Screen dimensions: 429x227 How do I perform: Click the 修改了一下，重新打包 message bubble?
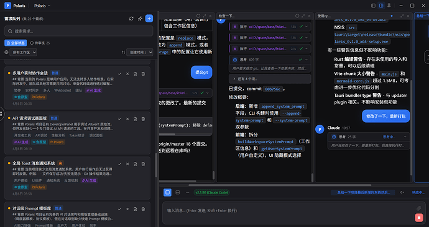tap(385, 116)
